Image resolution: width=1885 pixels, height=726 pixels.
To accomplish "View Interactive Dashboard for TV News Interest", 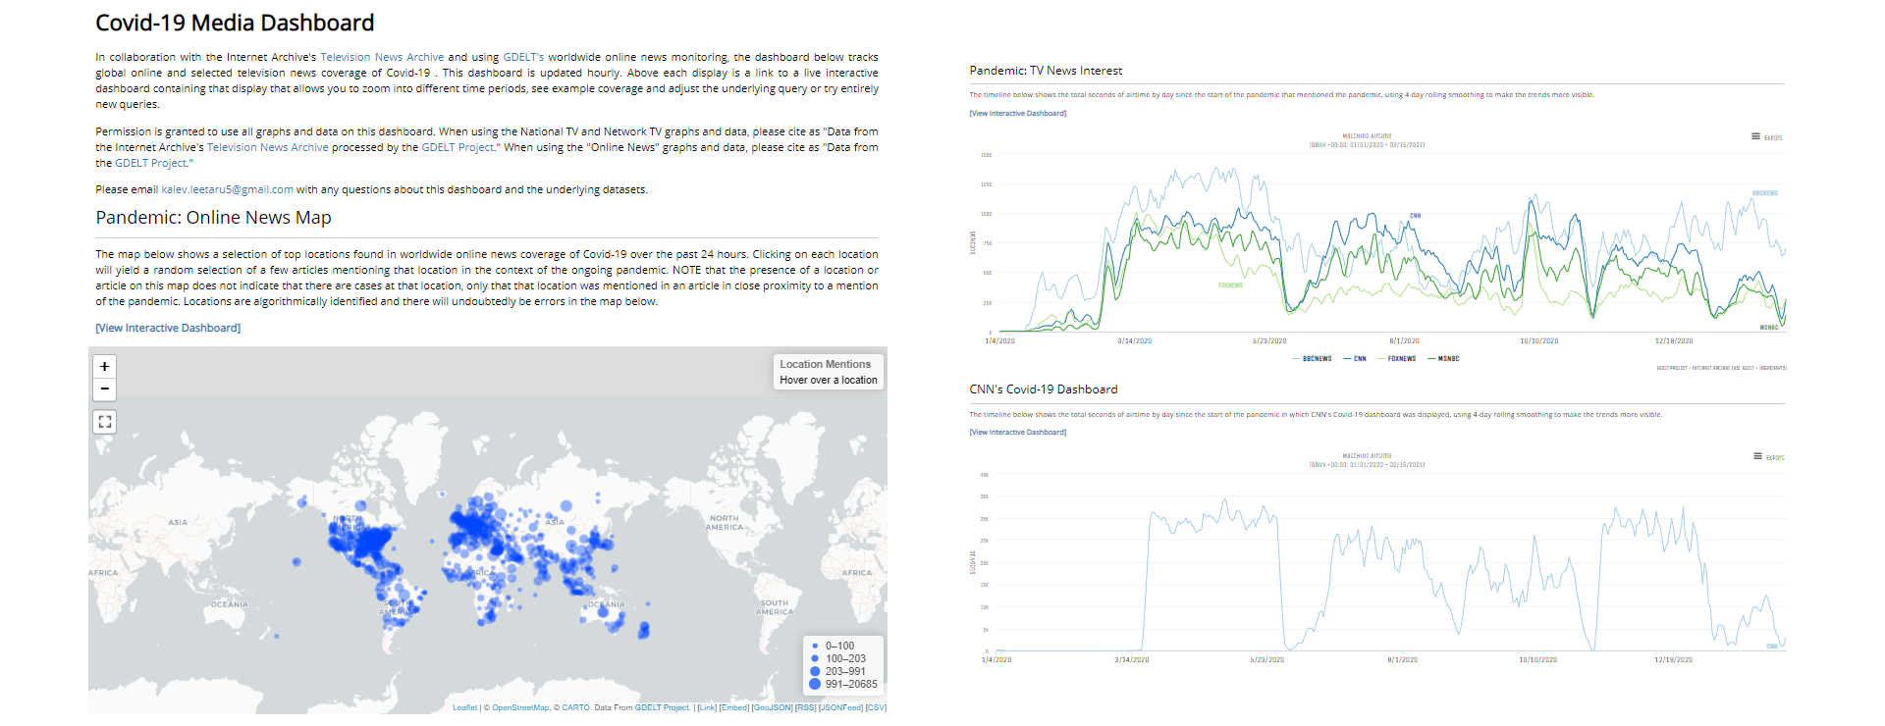I will tap(1017, 113).
